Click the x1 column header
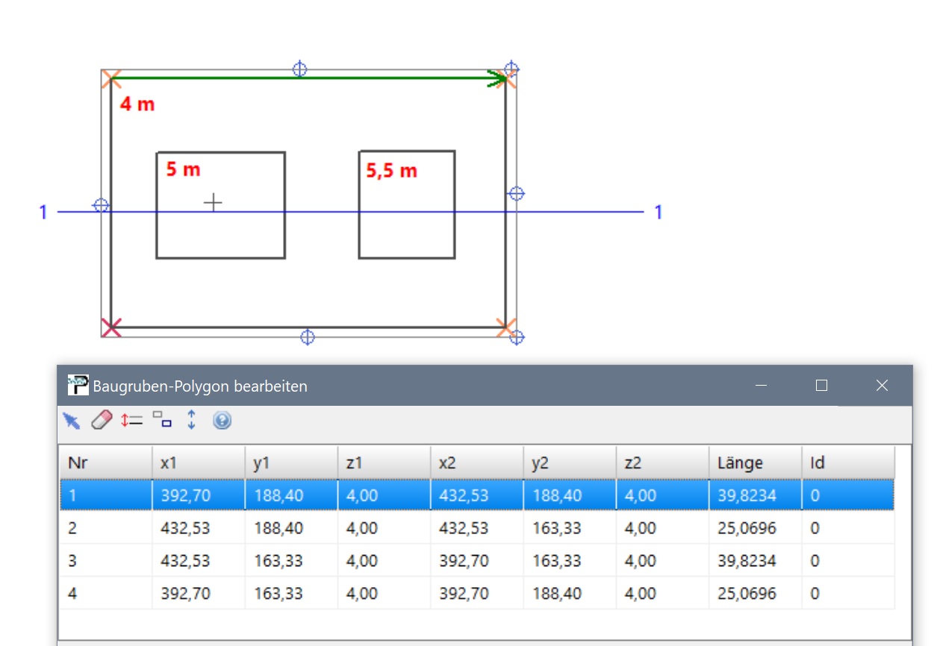This screenshot has width=940, height=646. [198, 462]
